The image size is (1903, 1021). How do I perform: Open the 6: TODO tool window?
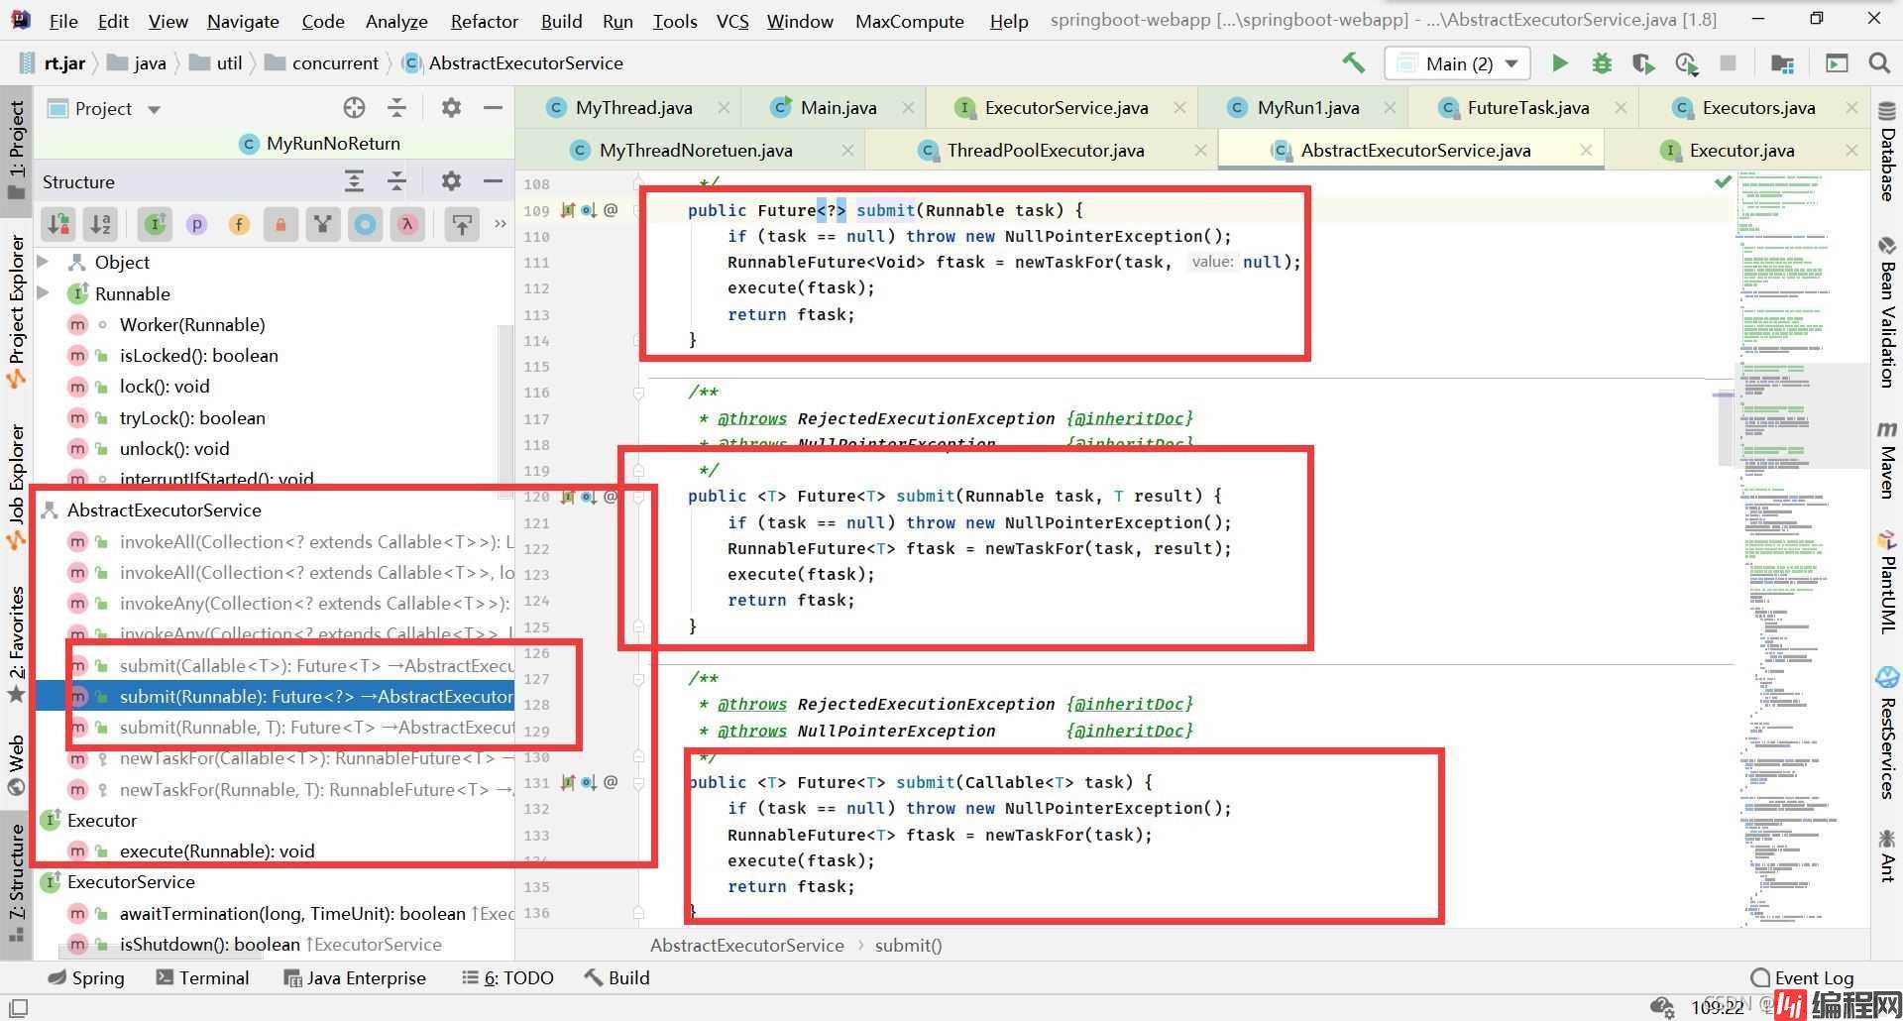coord(507,977)
